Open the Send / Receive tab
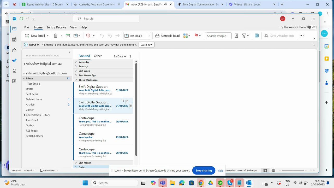The width and height of the screenshot is (334, 188). (56, 27)
